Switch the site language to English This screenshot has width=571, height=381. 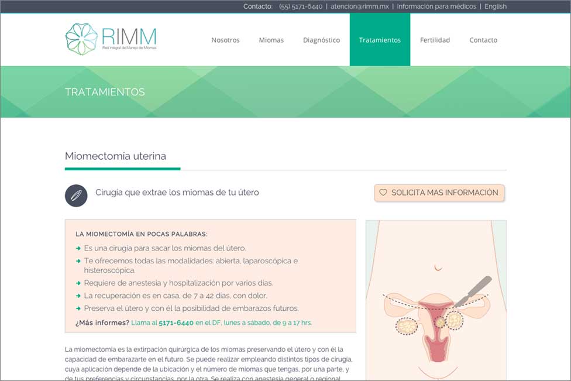(496, 6)
